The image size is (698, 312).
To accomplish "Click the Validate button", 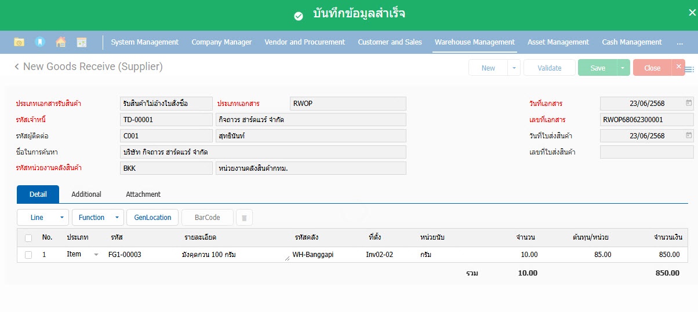I will point(549,68).
